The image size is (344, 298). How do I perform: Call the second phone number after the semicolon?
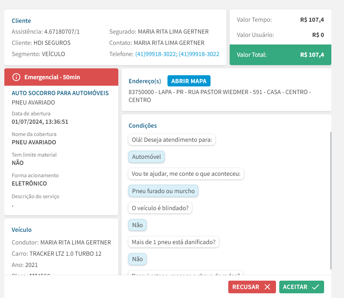tap(199, 54)
